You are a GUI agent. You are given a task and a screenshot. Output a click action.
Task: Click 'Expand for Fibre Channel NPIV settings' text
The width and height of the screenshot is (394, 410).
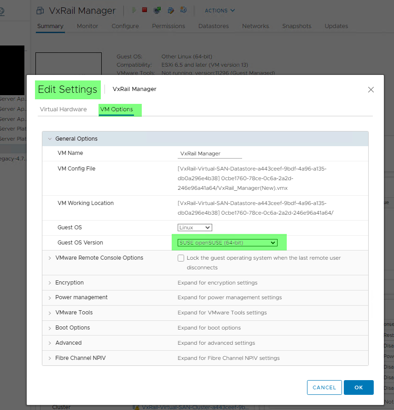[229, 358]
